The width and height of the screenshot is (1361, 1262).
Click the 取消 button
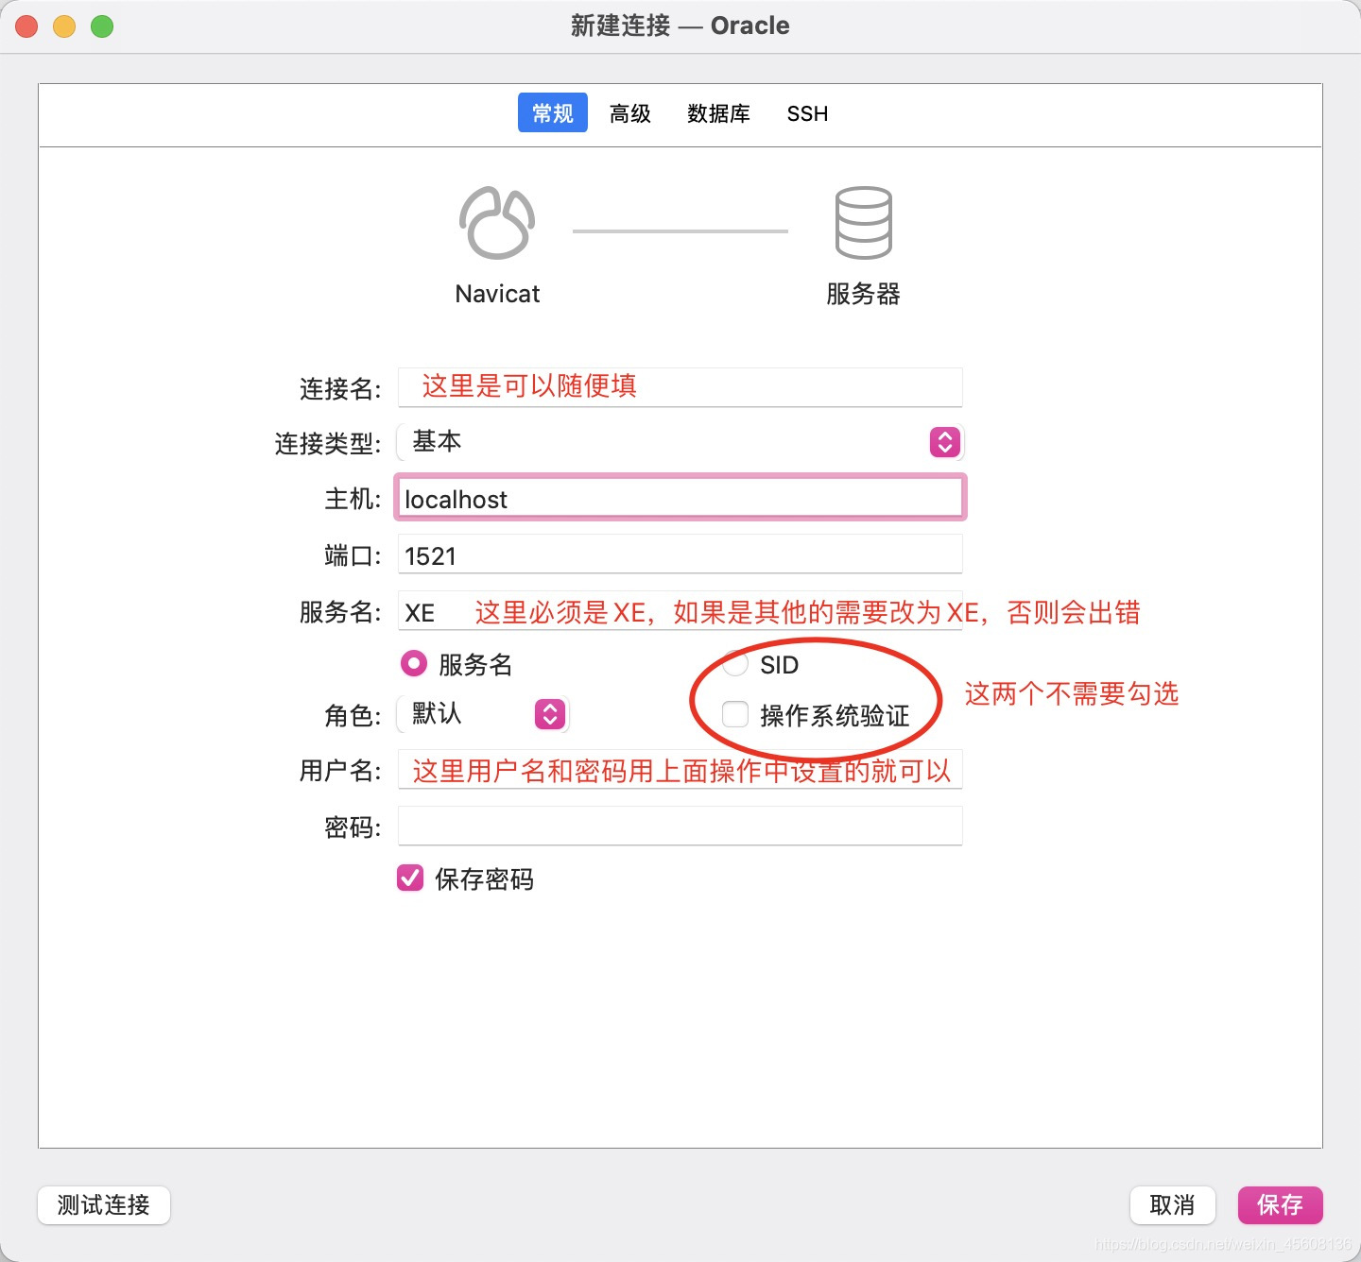point(1172,1205)
